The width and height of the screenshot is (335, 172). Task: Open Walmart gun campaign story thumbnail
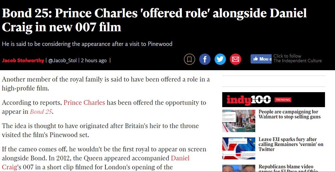pos(239,121)
